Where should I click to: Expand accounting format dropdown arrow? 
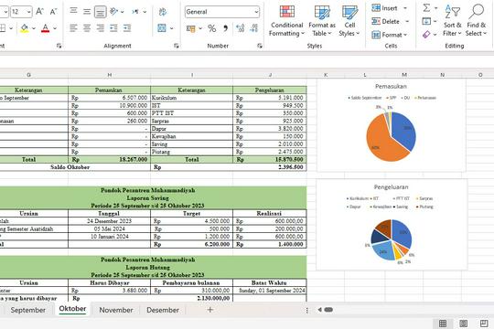tap(200, 28)
